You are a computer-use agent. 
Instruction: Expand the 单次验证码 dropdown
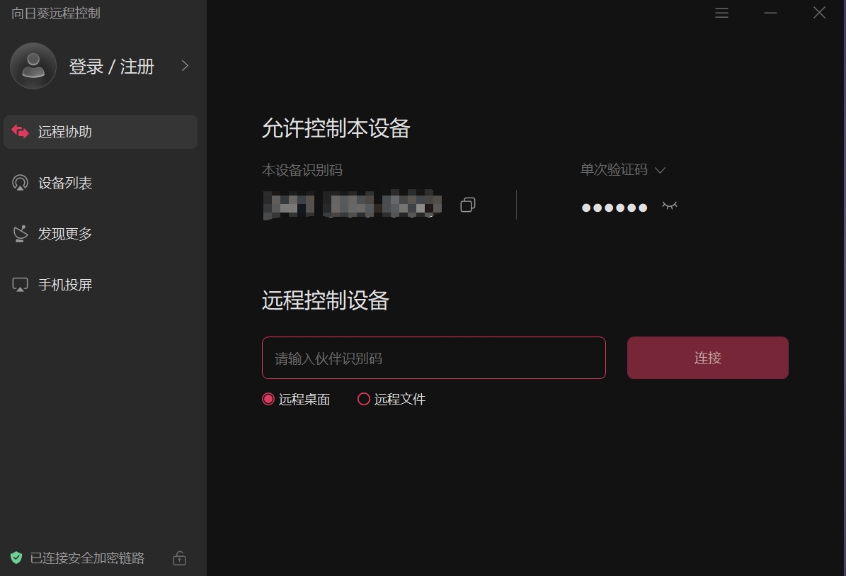(622, 170)
